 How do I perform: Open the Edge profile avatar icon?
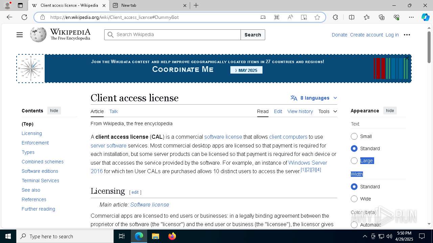[7, 5]
